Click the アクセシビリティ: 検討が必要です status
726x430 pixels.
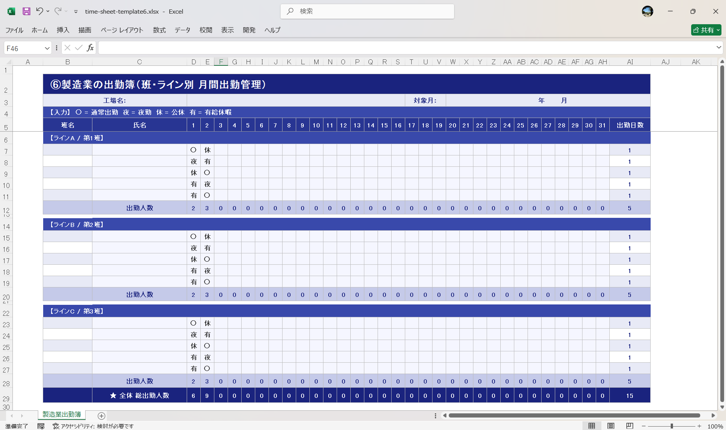click(93, 426)
